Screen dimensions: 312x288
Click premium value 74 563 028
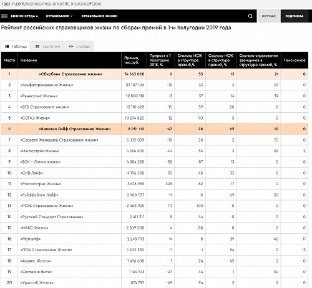[134, 74]
